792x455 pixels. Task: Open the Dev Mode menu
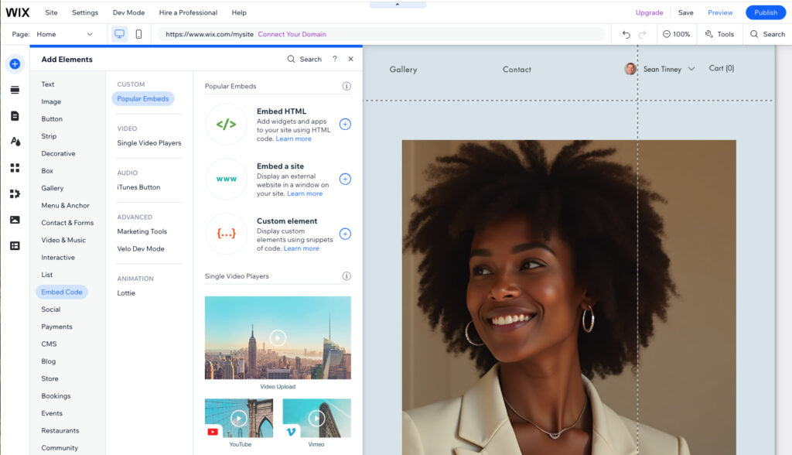(x=128, y=12)
